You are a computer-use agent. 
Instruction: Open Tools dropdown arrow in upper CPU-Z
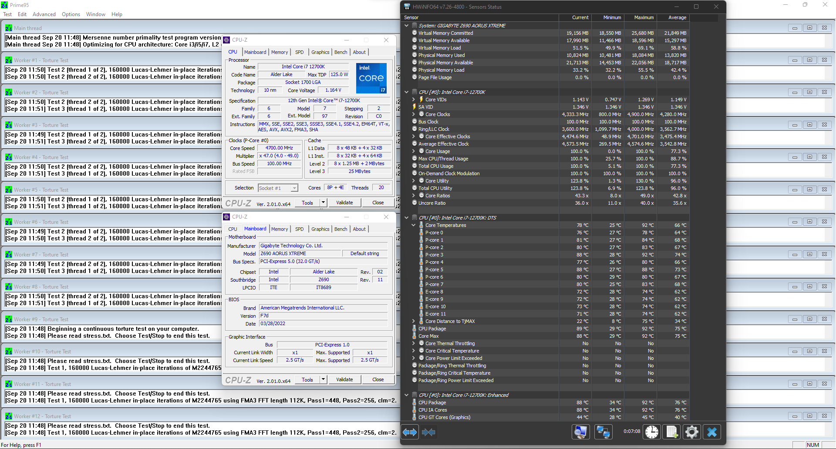323,203
